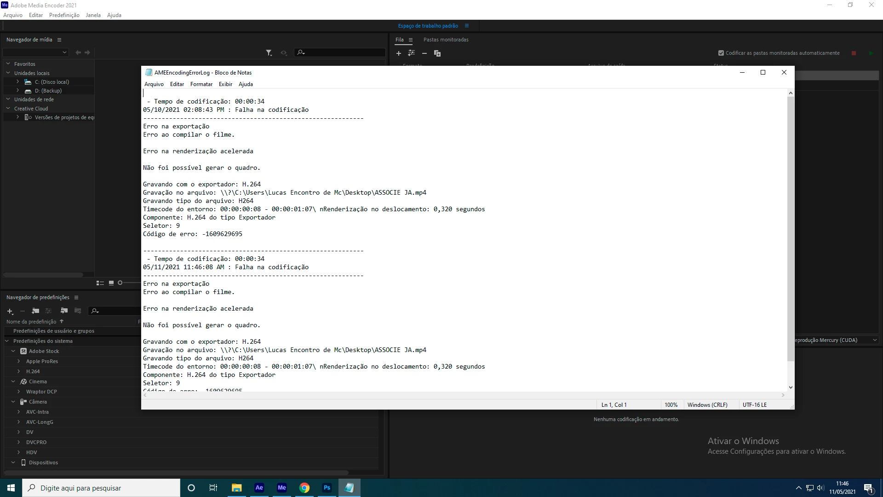Open the Mercury (CUDA) renderer dropdown
This screenshot has height=497, width=883.
pyautogui.click(x=874, y=340)
